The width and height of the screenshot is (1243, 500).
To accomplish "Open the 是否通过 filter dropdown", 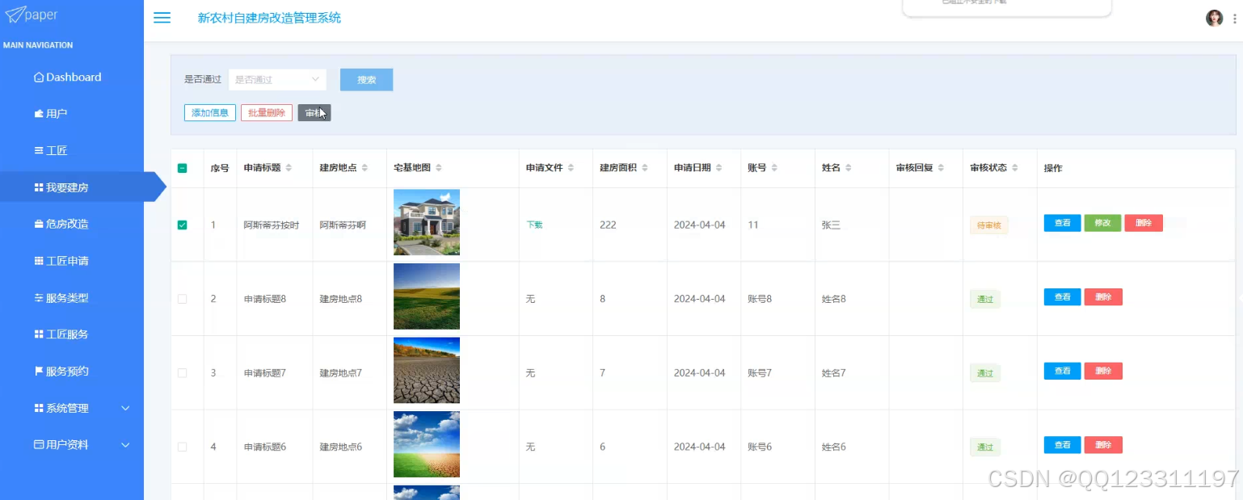I will [x=277, y=79].
